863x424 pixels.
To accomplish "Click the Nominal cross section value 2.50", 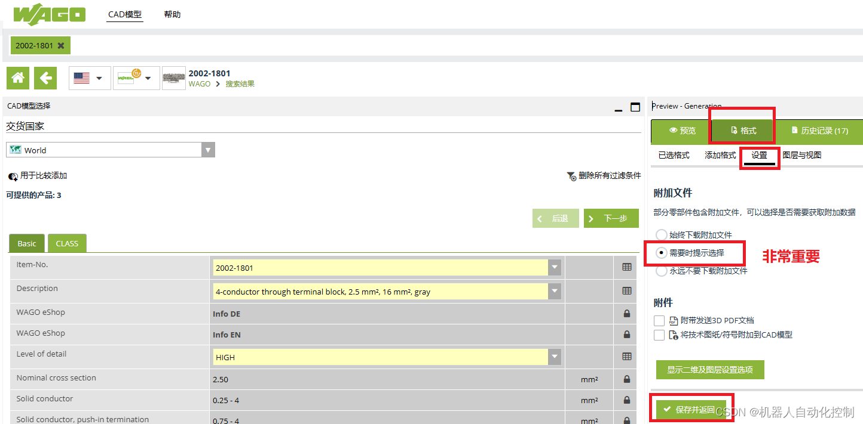I will pyautogui.click(x=221, y=379).
